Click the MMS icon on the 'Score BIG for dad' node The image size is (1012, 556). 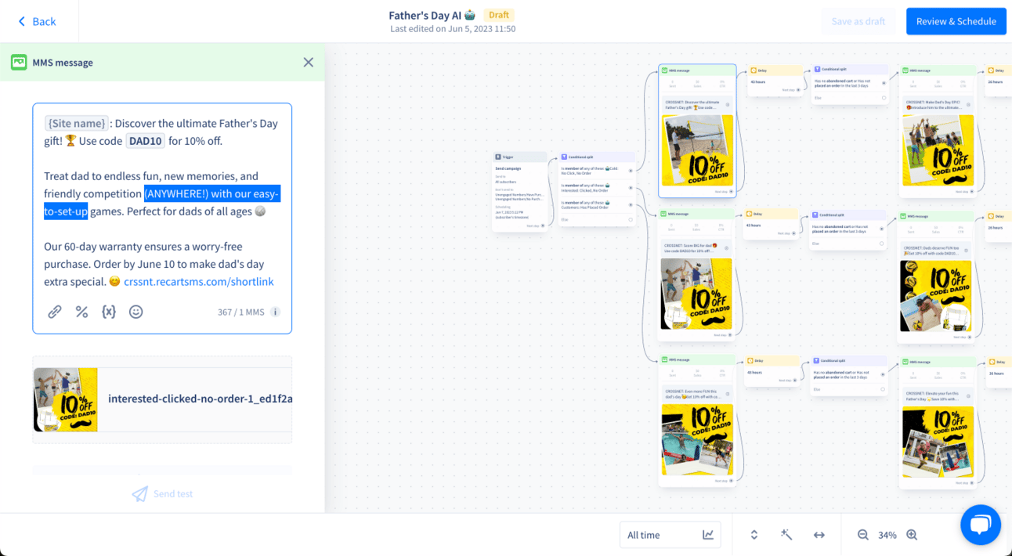click(x=665, y=214)
